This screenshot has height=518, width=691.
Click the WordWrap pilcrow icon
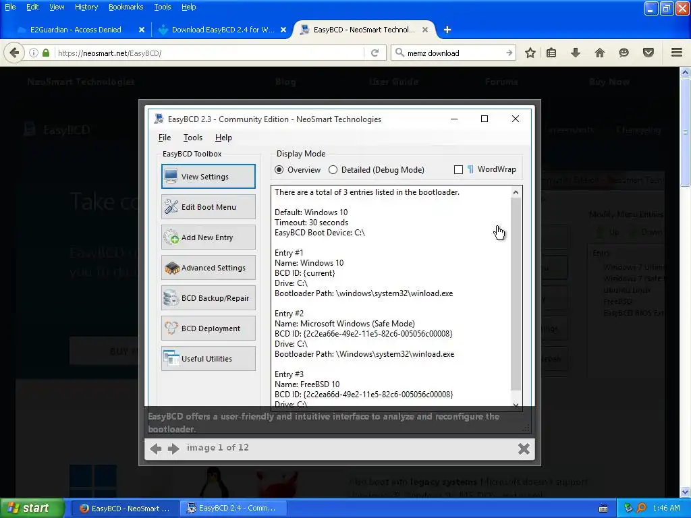tap(470, 169)
